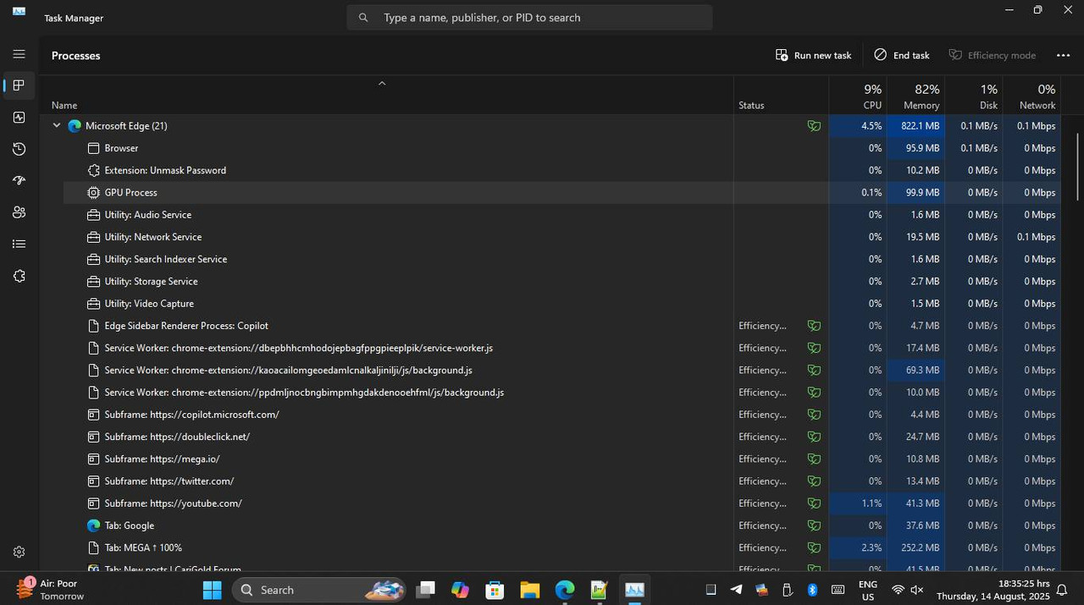
Task: Open the Windows Start menu
Action: [212, 590]
